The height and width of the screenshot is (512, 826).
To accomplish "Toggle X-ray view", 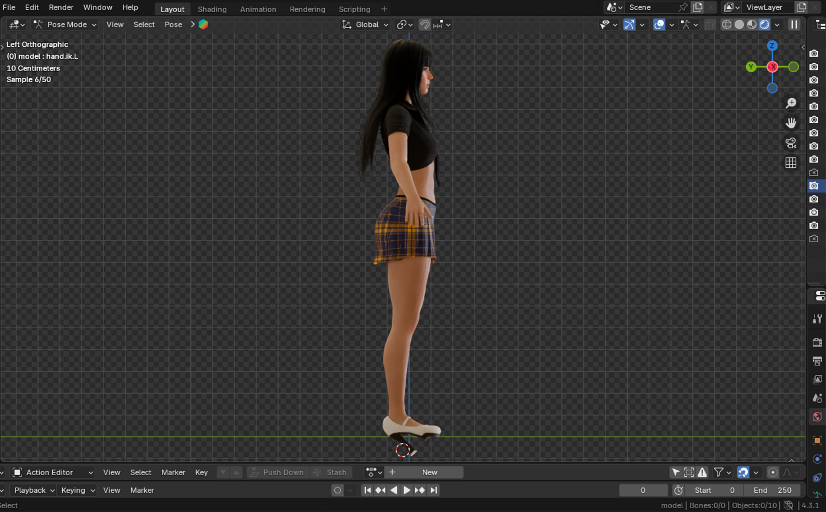I will coord(710,24).
